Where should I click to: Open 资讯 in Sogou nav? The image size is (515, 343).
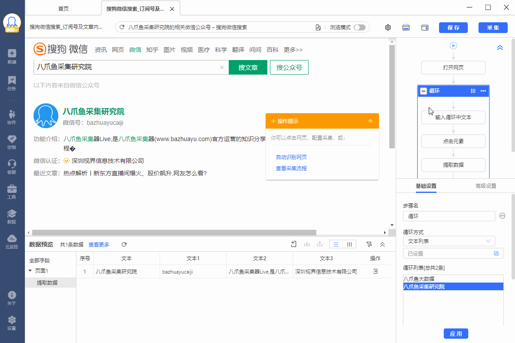coord(101,50)
